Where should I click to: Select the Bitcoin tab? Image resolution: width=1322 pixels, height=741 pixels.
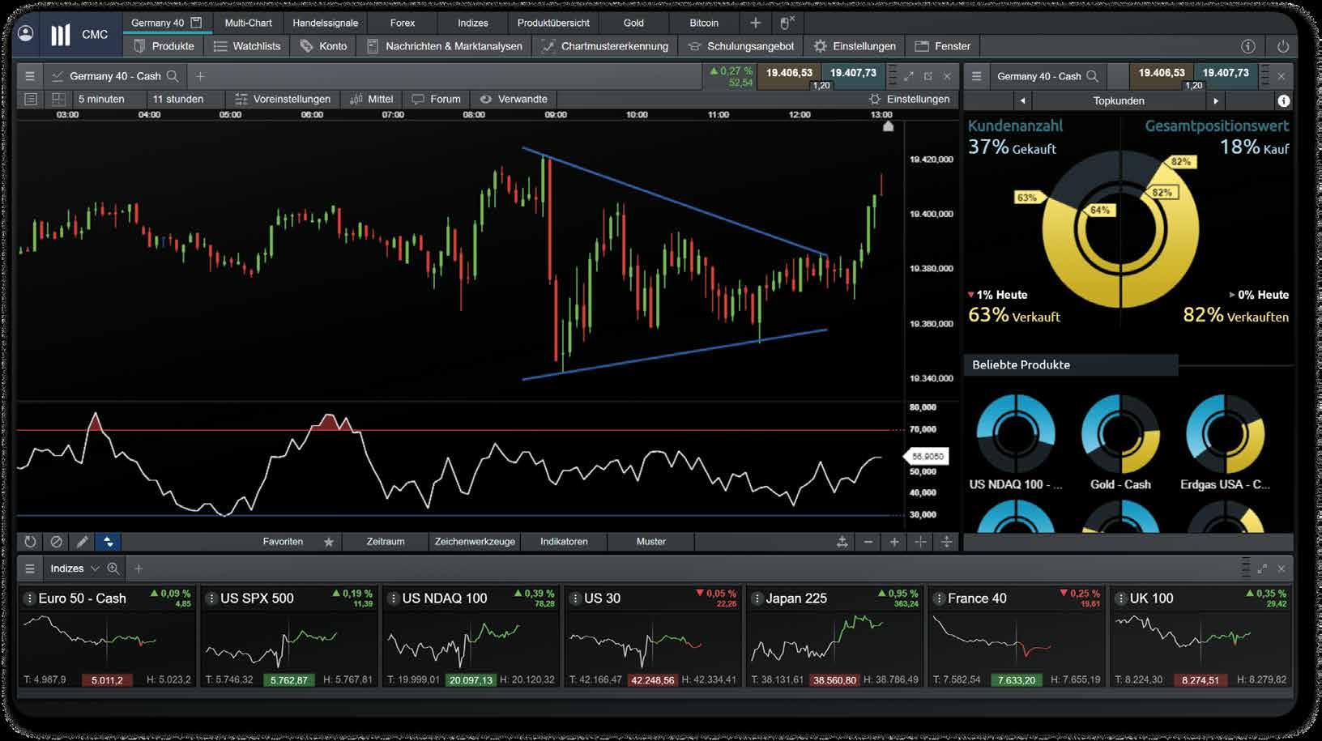(704, 23)
